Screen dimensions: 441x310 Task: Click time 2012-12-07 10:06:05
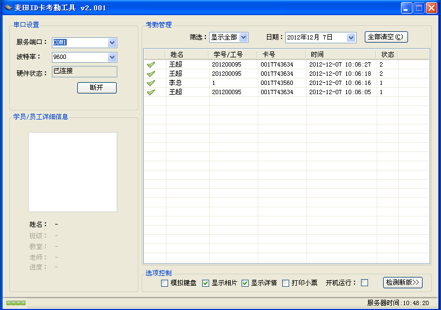340,92
